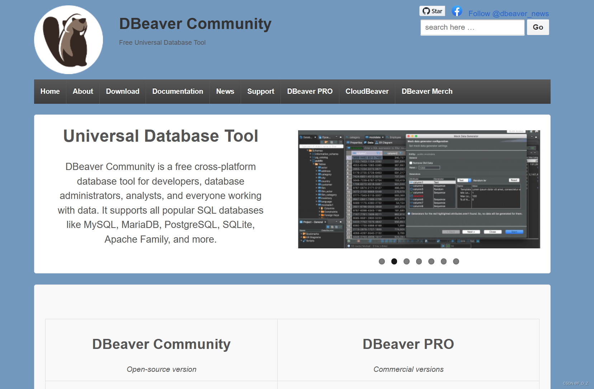The image size is (594, 389).
Task: Focus the 'search here' input field
Action: pos(472,27)
